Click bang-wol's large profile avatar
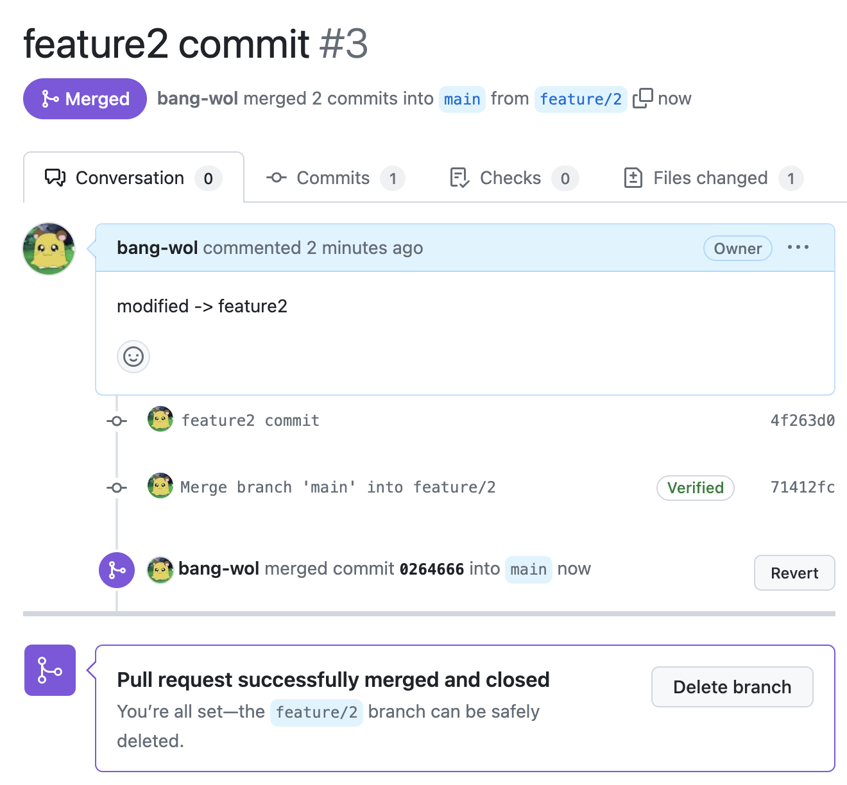This screenshot has height=785, width=847. pos(49,249)
